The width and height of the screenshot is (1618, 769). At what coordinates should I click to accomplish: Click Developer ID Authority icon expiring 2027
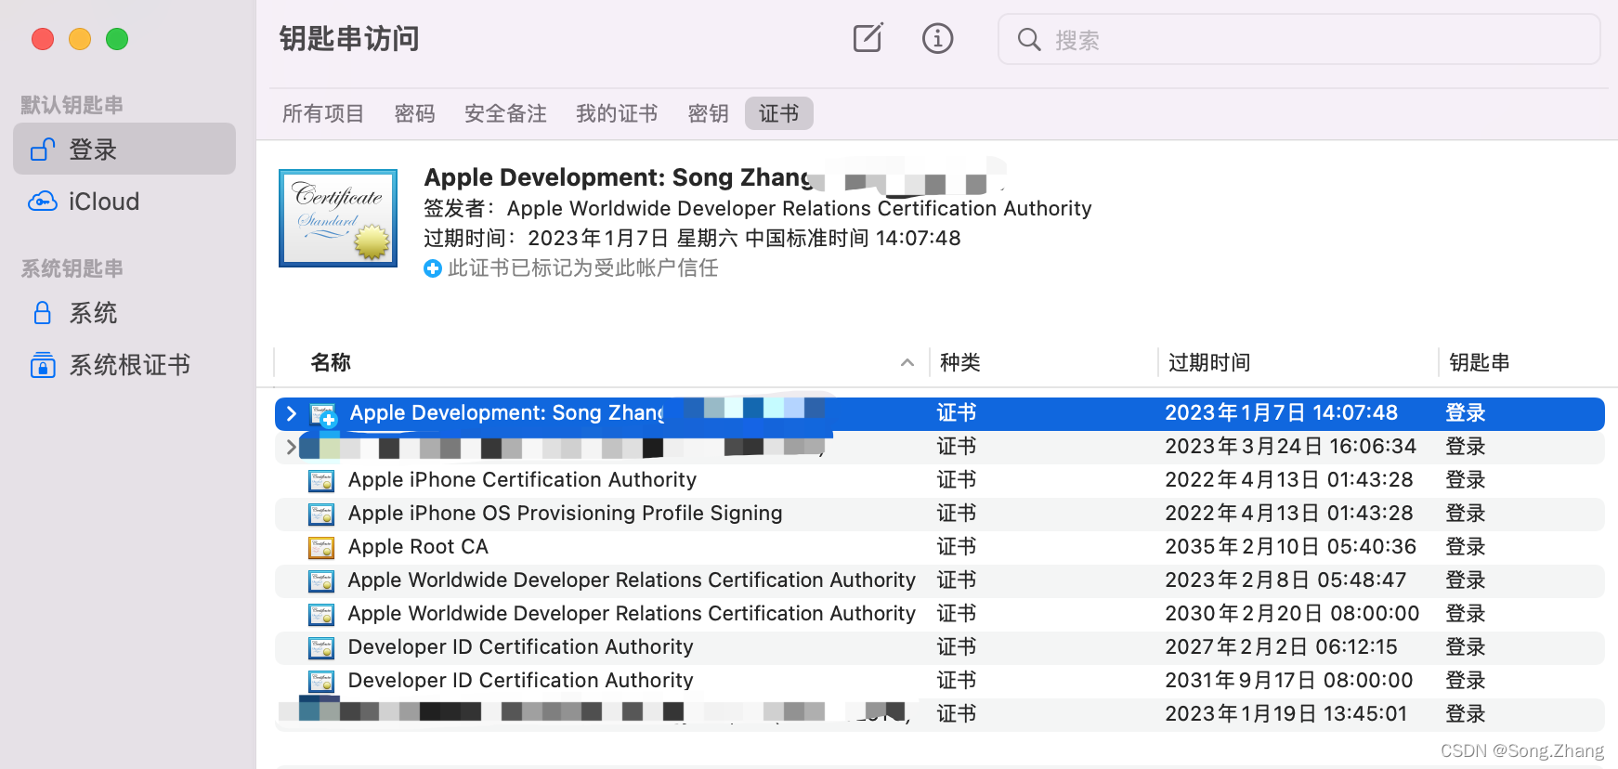tap(321, 647)
